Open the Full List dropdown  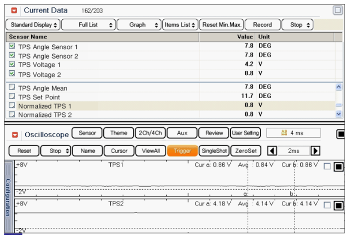coord(88,25)
